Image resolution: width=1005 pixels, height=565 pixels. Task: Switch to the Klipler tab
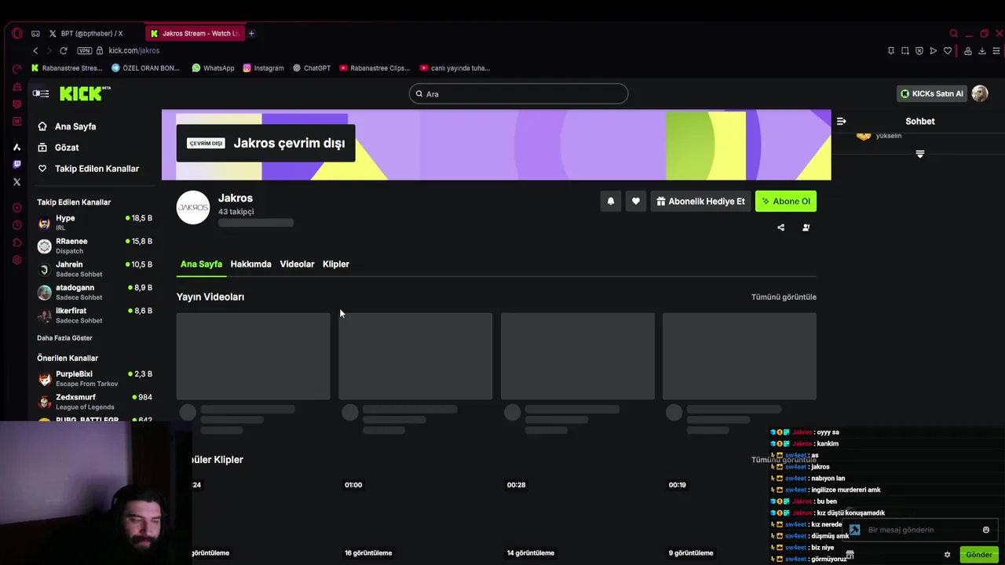coord(336,264)
